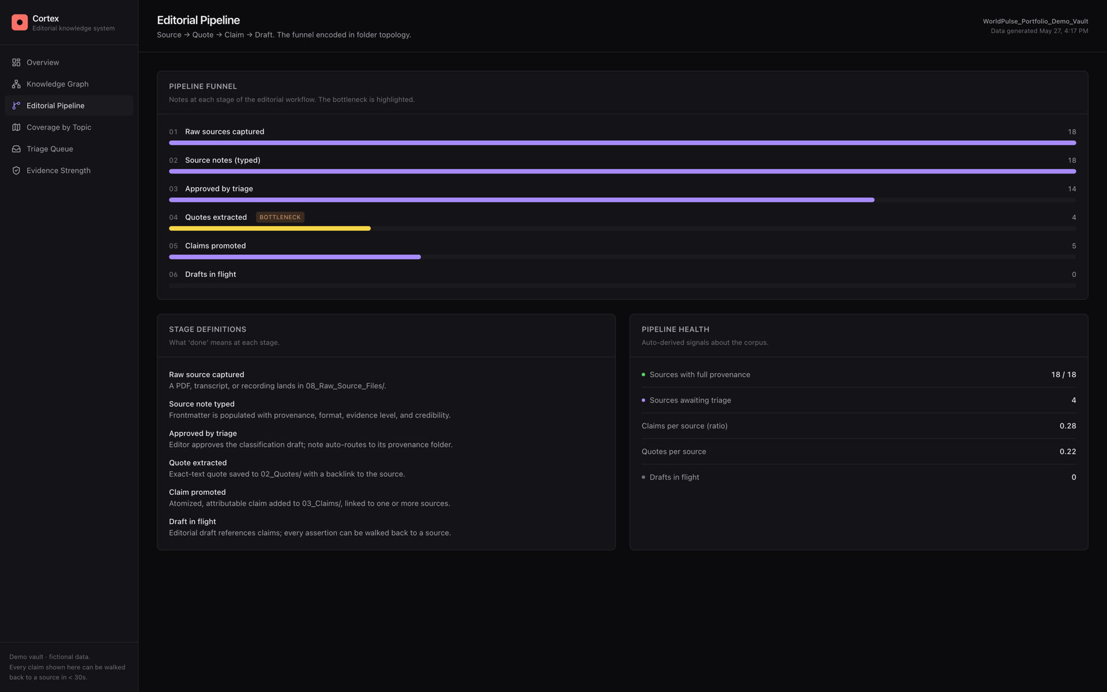This screenshot has width=1107, height=692.
Task: Select the "Raw sources captured" funnel label
Action: [x=224, y=131]
